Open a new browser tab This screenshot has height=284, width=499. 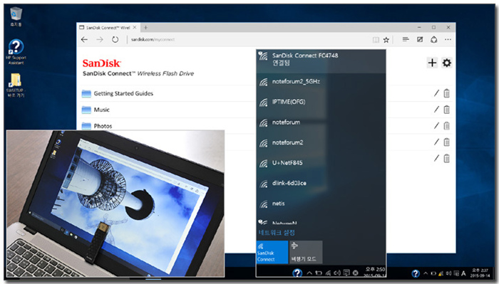[145, 28]
